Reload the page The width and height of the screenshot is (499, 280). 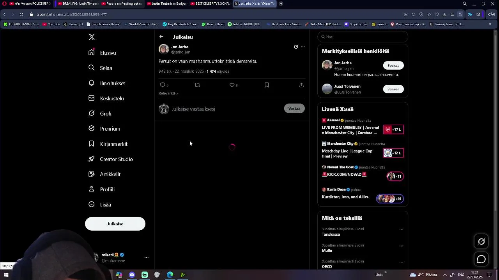(x=21, y=14)
